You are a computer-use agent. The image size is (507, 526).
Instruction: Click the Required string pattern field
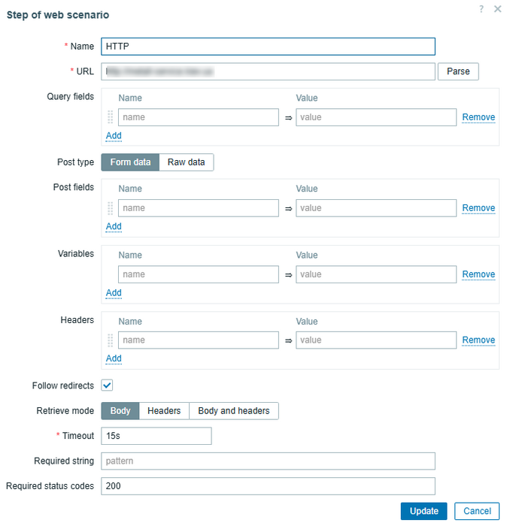click(269, 461)
